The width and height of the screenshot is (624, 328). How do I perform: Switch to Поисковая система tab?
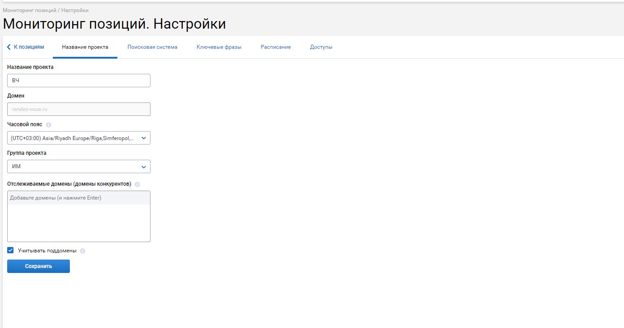coord(152,47)
